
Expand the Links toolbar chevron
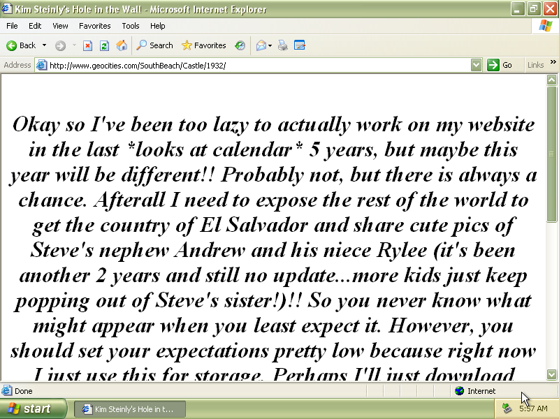[x=553, y=63]
